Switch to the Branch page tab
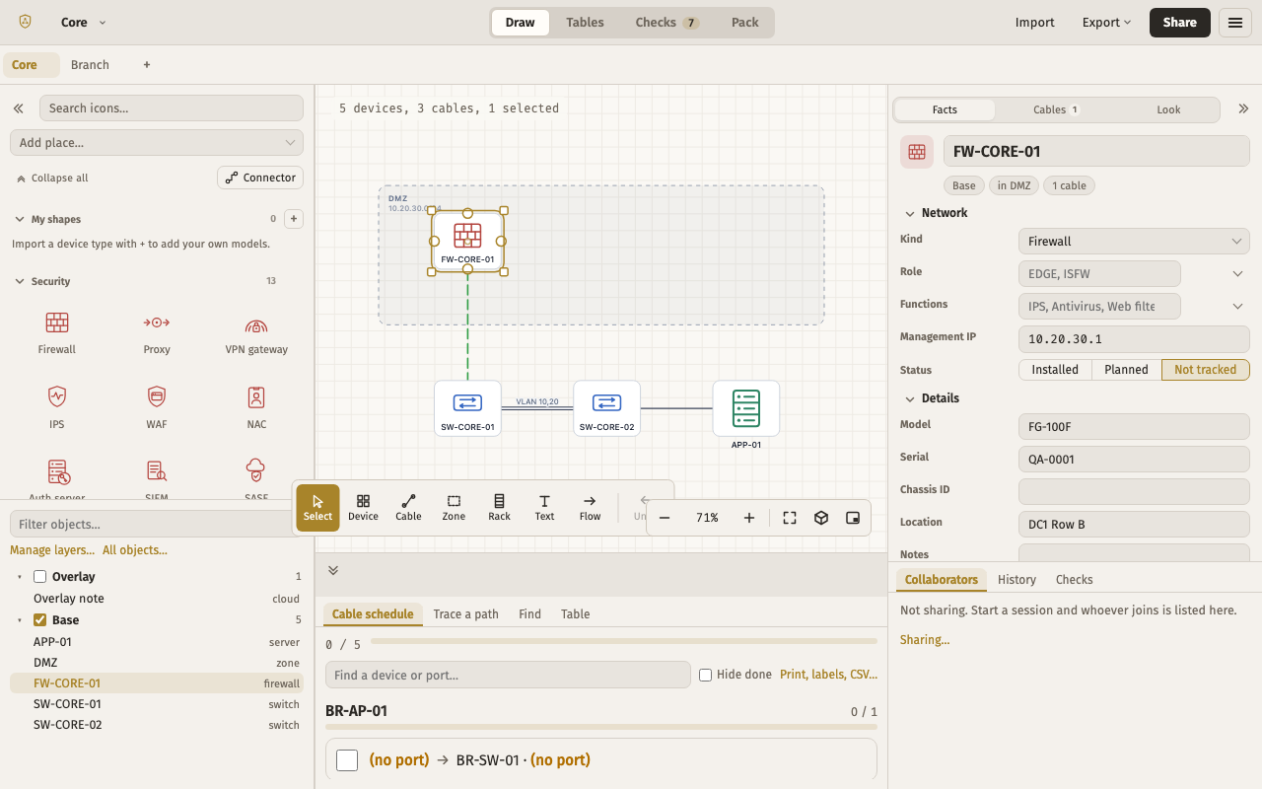This screenshot has width=1262, height=789. pyautogui.click(x=90, y=65)
